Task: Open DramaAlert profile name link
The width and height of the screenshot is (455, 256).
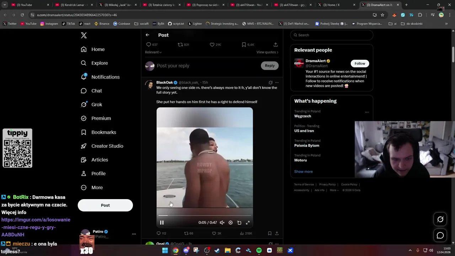Action: tap(316, 61)
